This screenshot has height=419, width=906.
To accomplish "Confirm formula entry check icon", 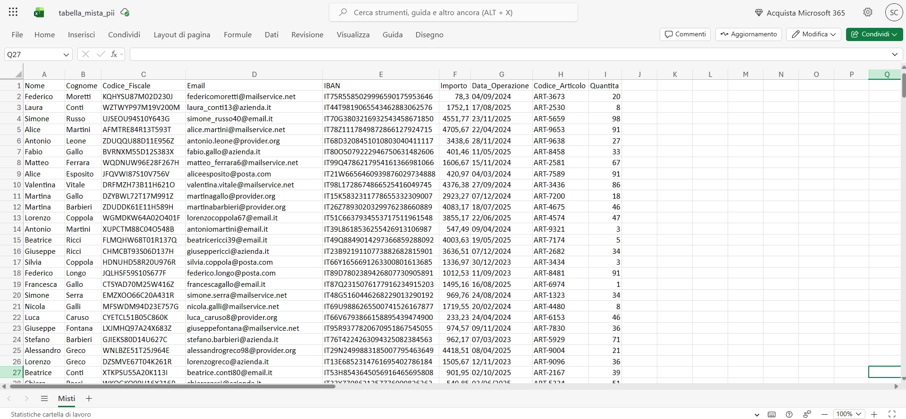I will (x=101, y=54).
